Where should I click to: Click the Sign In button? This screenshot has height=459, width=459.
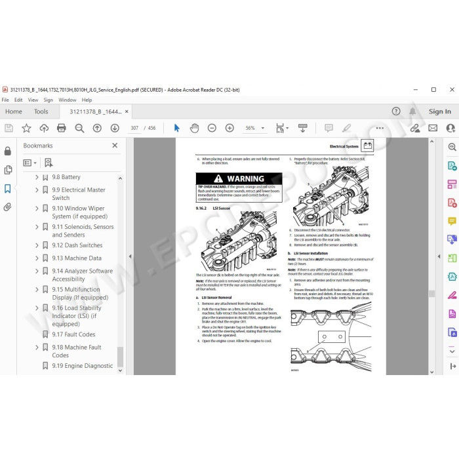click(440, 111)
